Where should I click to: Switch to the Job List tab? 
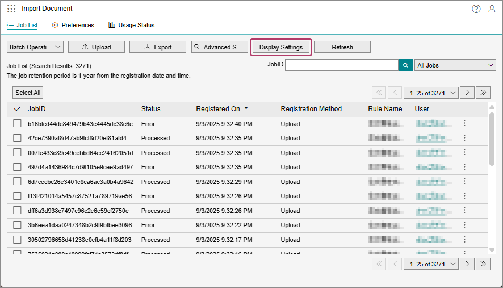(22, 25)
